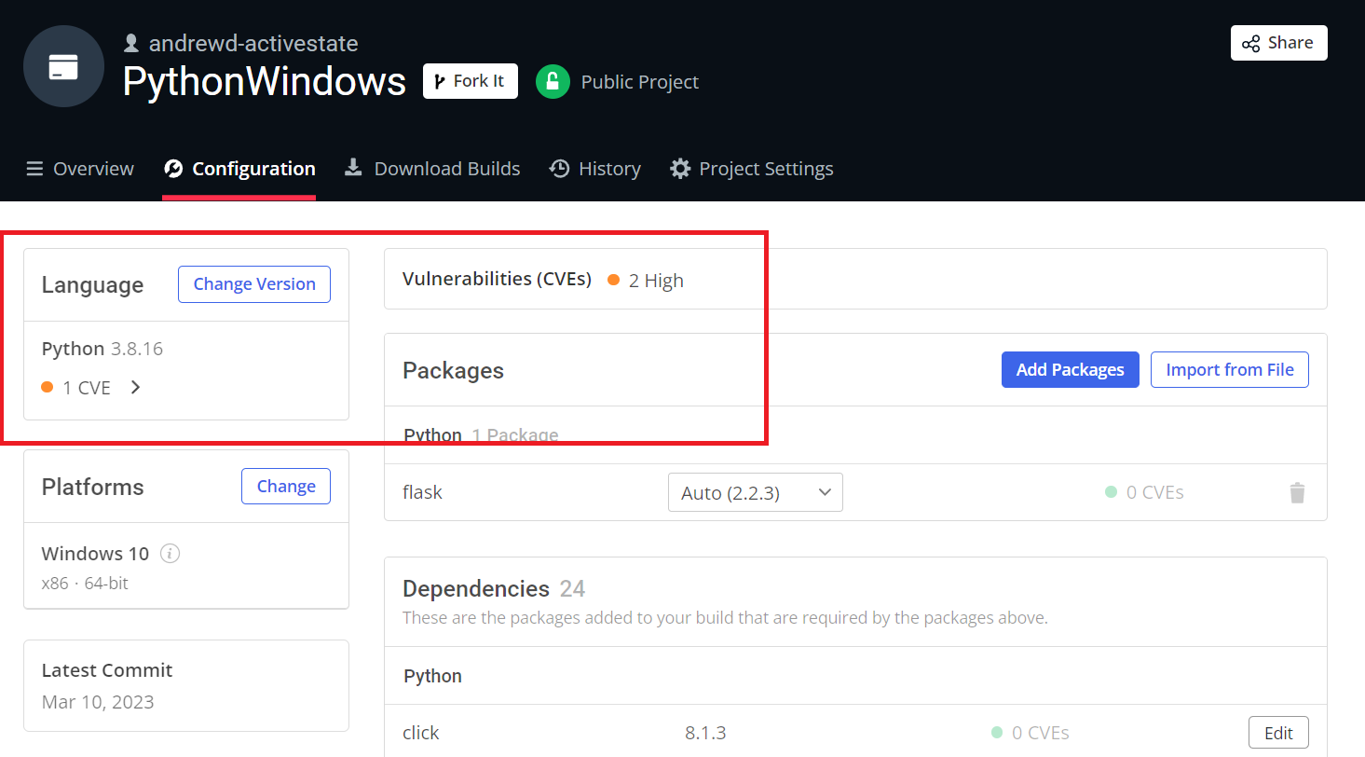Click the Vulnerabilities (CVEs) heading

pyautogui.click(x=497, y=279)
